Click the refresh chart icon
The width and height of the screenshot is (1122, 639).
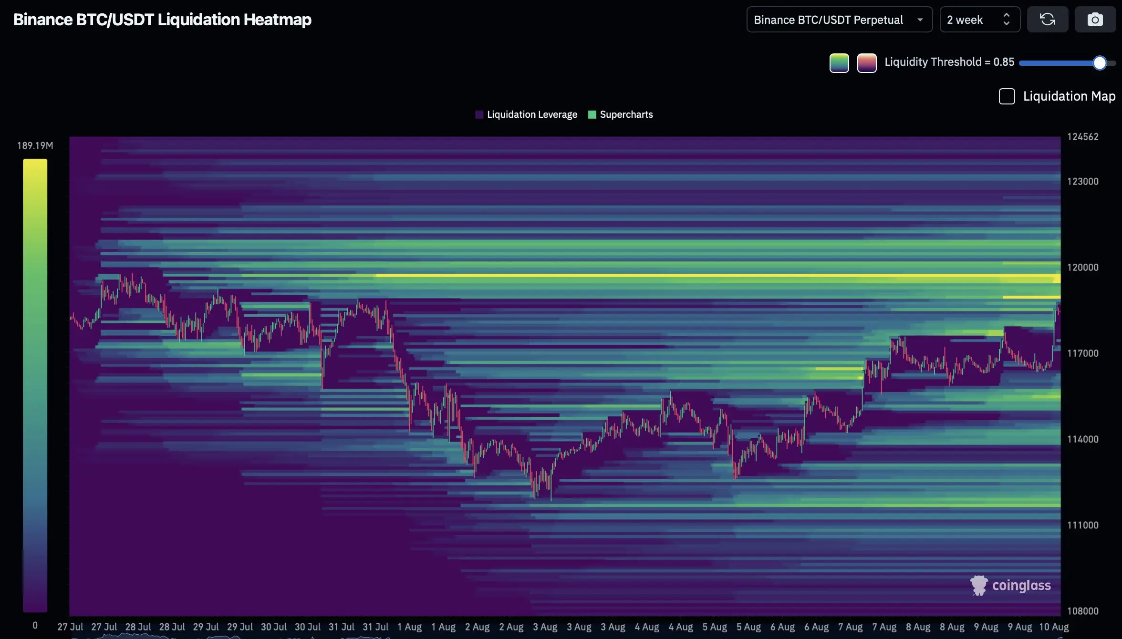(x=1048, y=20)
